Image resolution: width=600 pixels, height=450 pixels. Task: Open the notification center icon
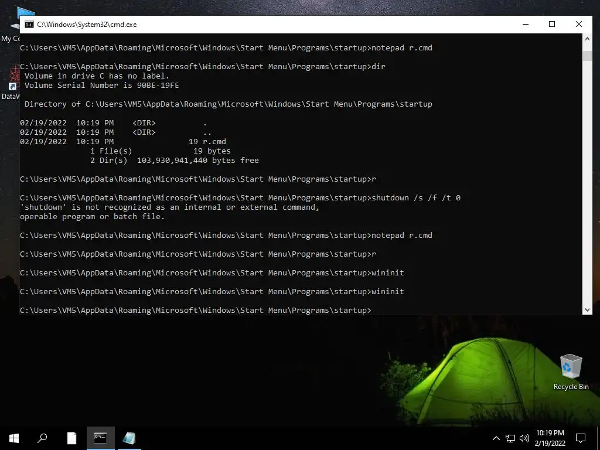click(581, 438)
